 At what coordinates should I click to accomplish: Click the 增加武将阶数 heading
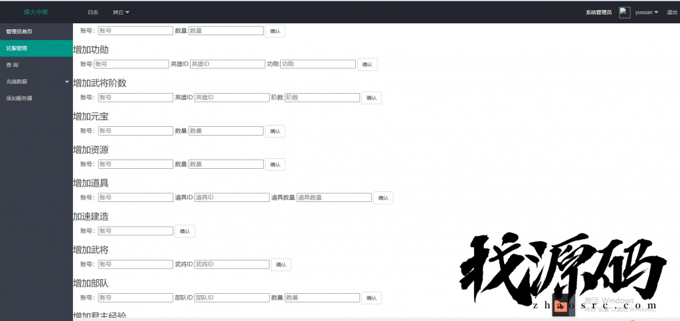(x=100, y=83)
